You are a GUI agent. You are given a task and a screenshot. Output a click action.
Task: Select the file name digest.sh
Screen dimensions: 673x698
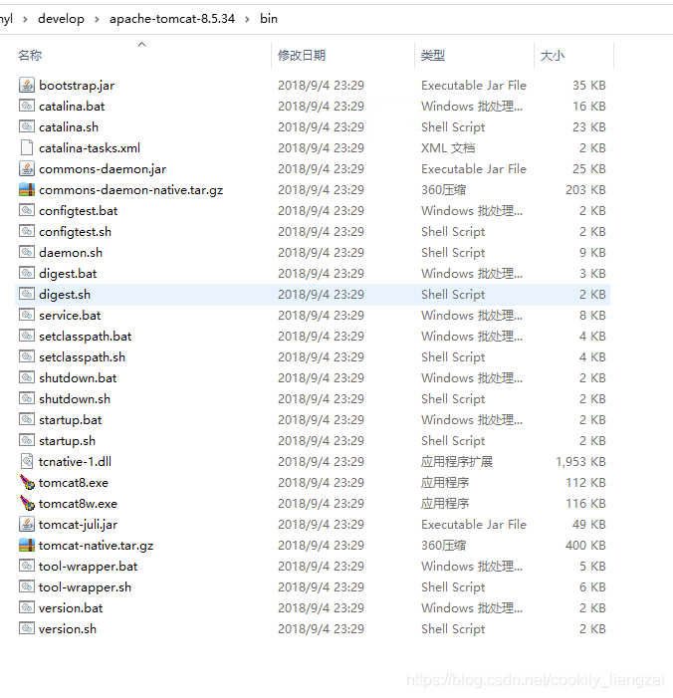[65, 295]
